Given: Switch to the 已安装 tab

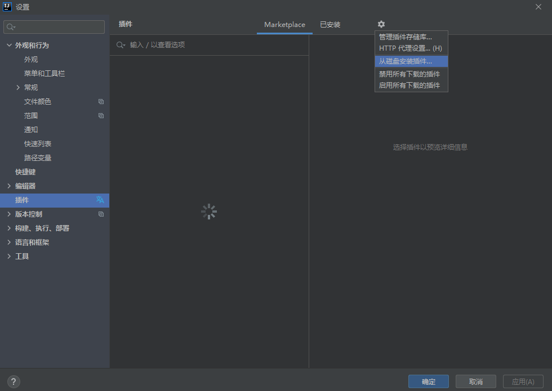Looking at the screenshot, I should pos(330,24).
